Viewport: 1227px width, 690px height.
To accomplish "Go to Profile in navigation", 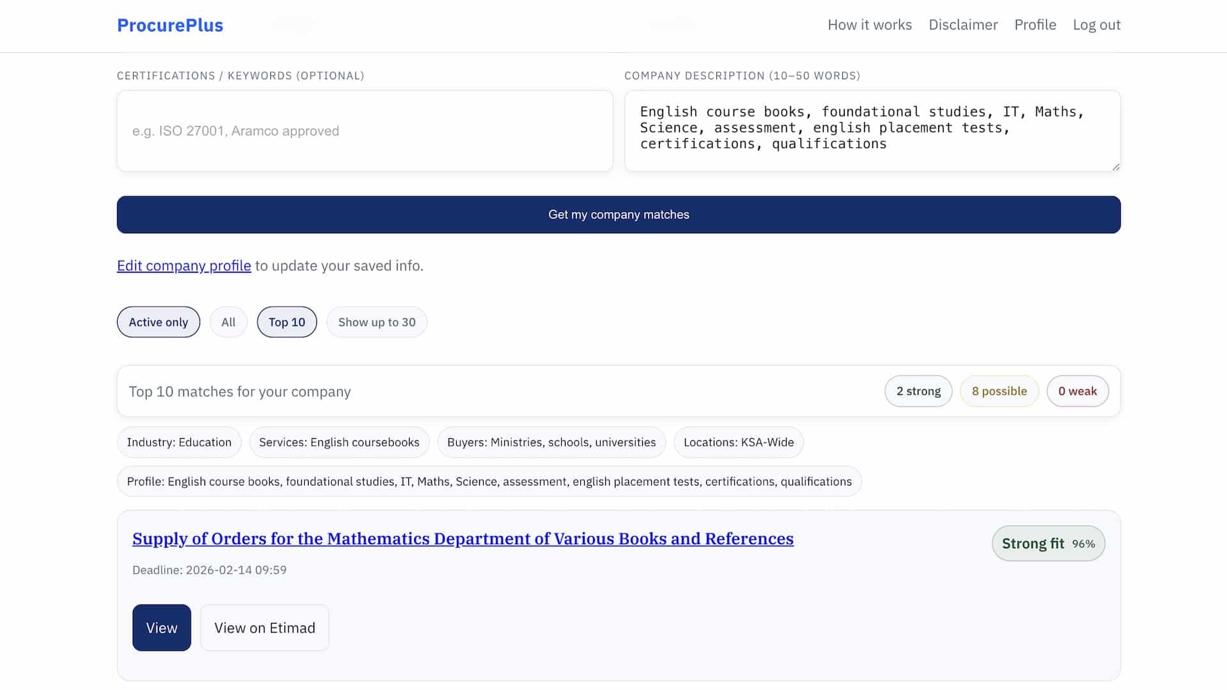I will point(1035,25).
